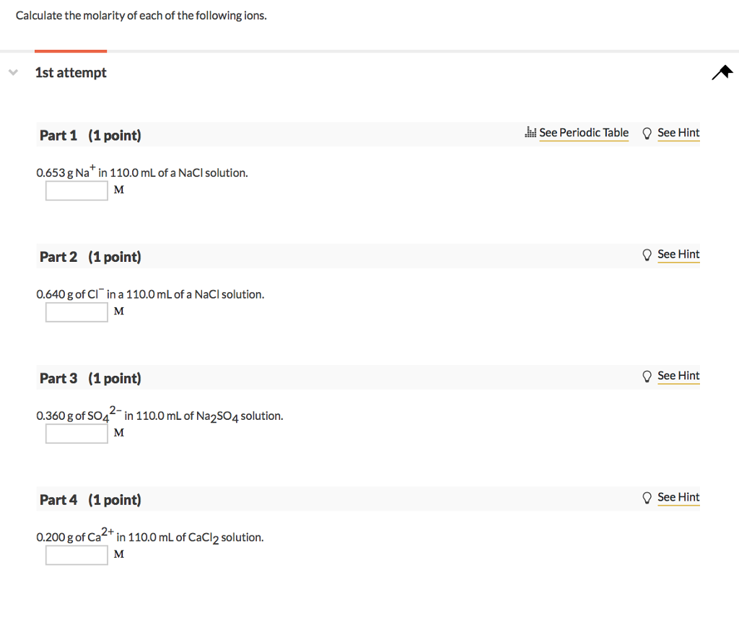Click See Hint for Part 2

pos(678,254)
